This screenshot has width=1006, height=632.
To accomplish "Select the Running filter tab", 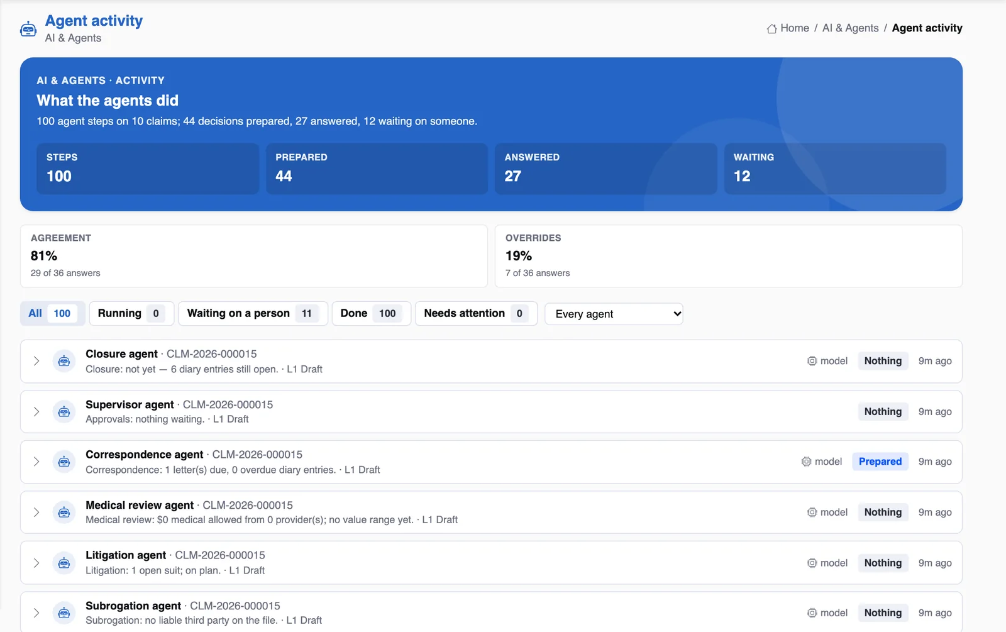I will click(131, 313).
